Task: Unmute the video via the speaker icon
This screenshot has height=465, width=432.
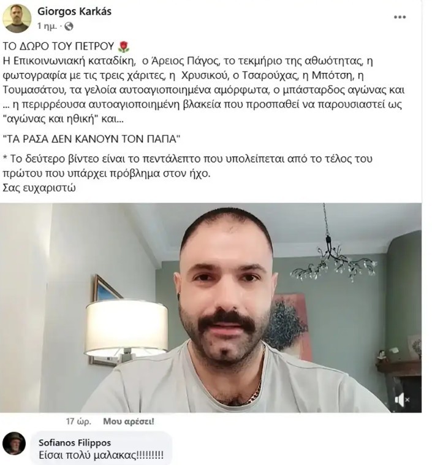Action: [x=401, y=400]
